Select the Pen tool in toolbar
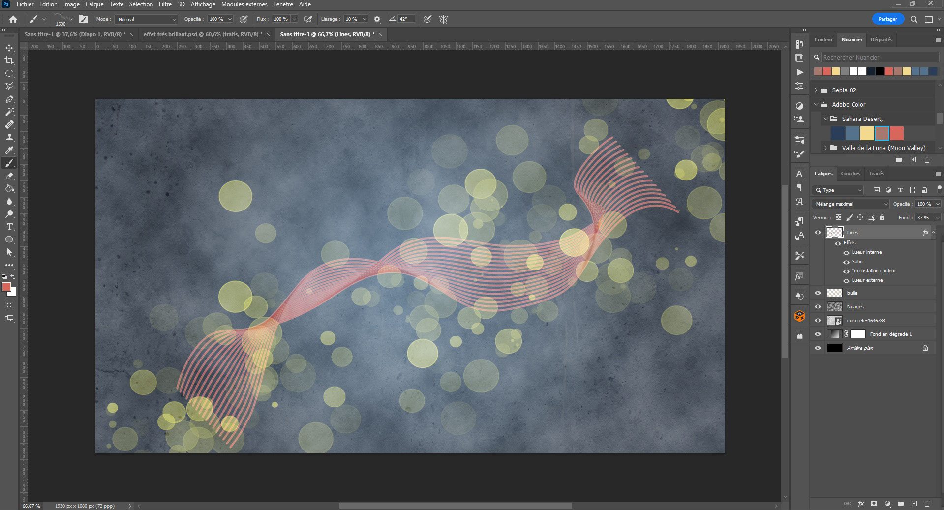944x510 pixels. coord(9,99)
